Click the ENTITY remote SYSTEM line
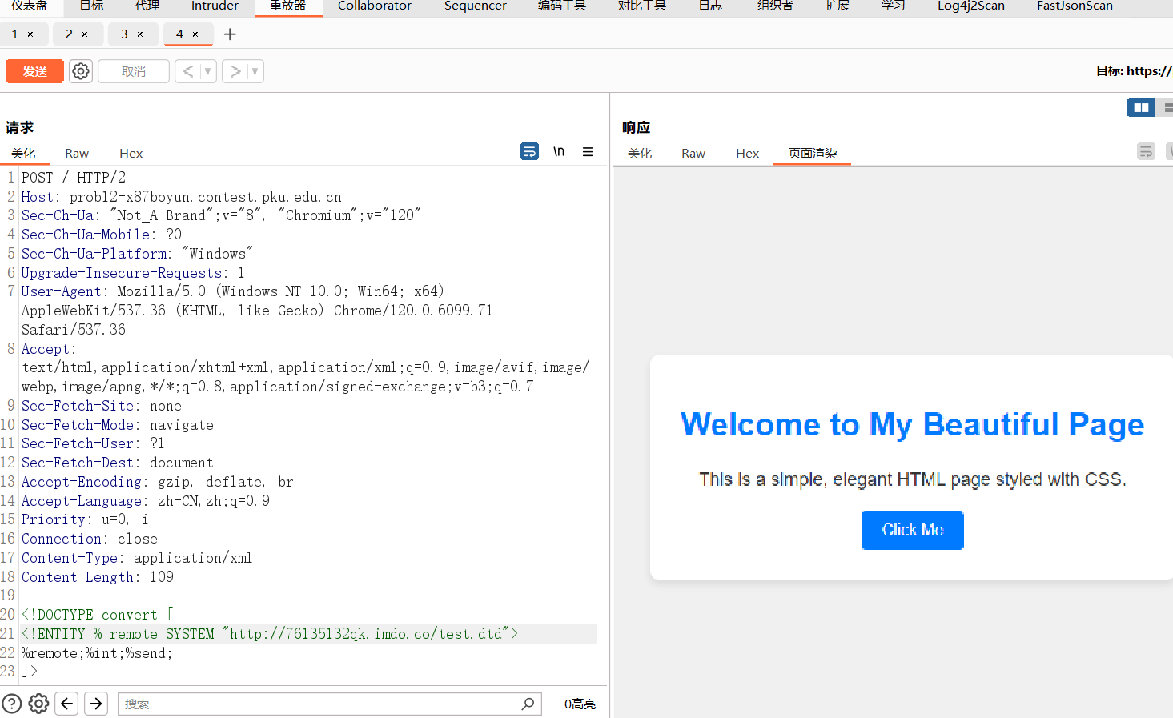 (x=270, y=634)
